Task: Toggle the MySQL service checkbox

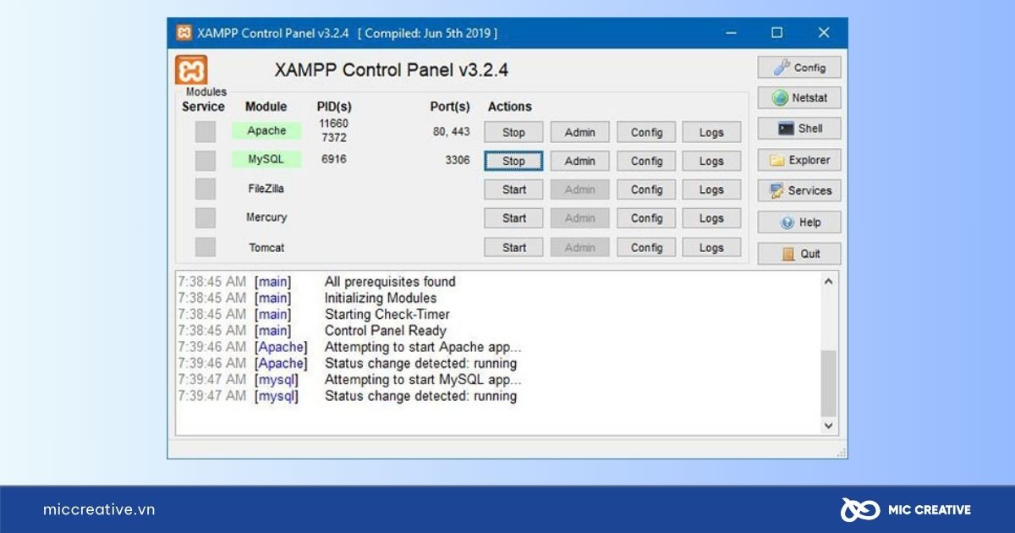Action: pos(206,161)
